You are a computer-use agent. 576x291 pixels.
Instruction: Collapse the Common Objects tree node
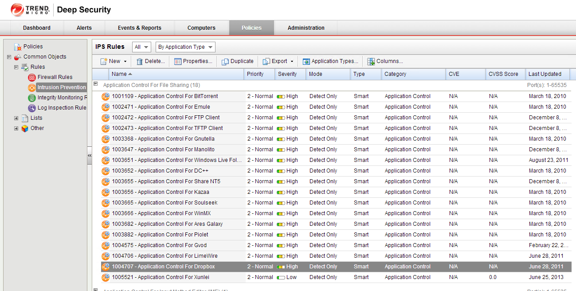coord(9,57)
